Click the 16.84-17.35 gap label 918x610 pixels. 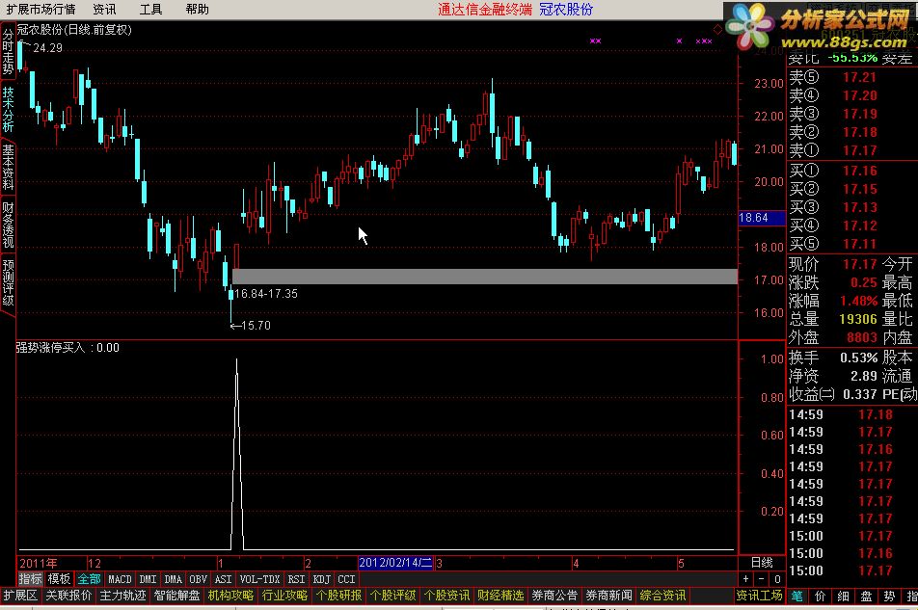pos(266,294)
